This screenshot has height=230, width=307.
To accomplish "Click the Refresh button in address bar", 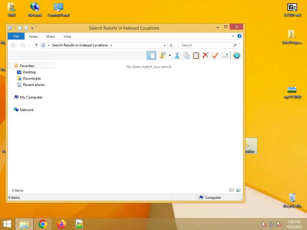I will click(171, 46).
